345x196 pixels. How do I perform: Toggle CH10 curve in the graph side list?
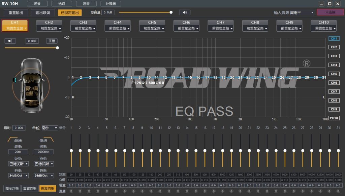pos(334,118)
